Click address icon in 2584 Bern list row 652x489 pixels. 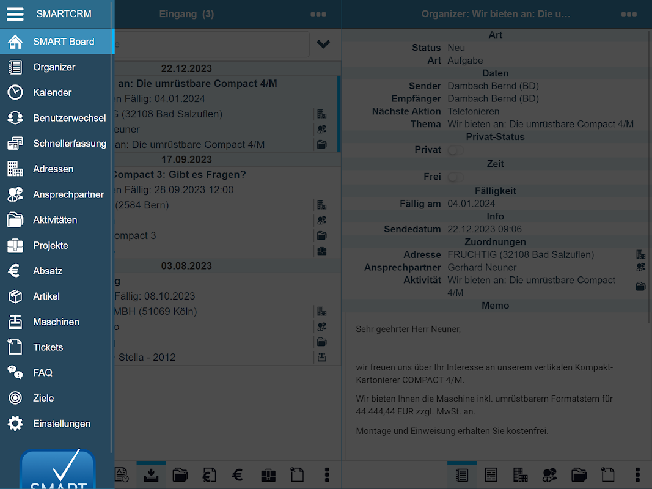pos(322,205)
